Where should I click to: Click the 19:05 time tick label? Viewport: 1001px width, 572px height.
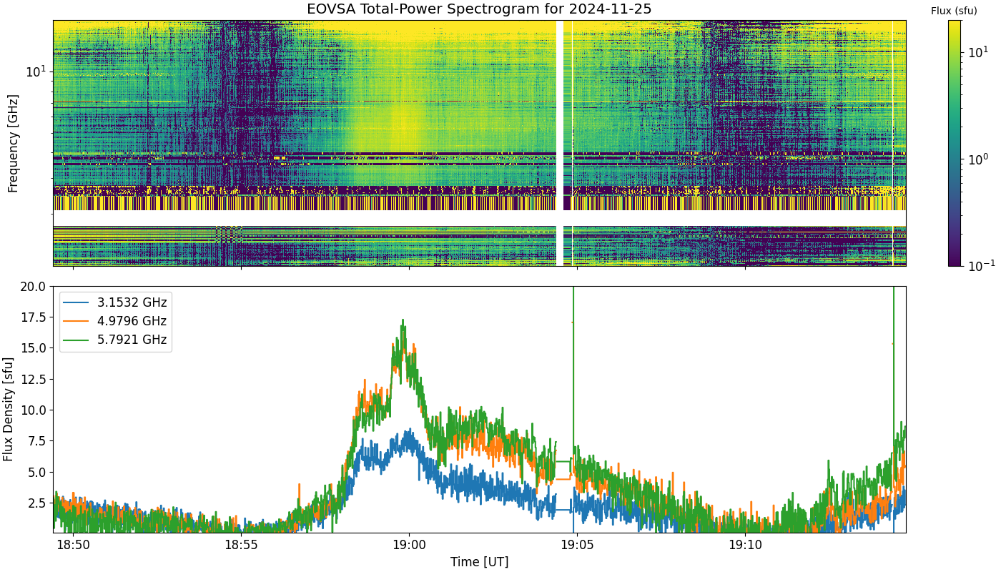[x=577, y=545]
